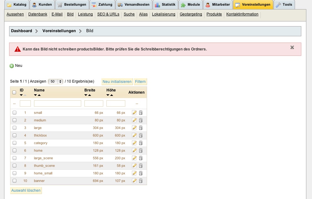Delete the category image type
The height and width of the screenshot is (199, 312).
point(141,143)
